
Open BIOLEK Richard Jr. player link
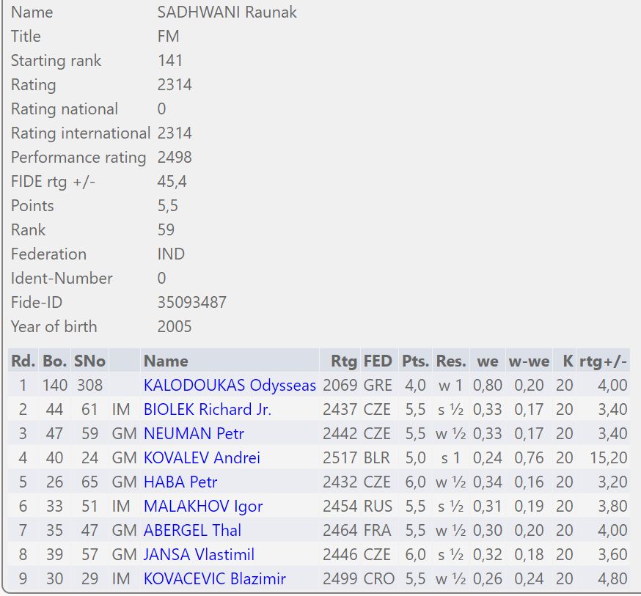[x=208, y=409]
